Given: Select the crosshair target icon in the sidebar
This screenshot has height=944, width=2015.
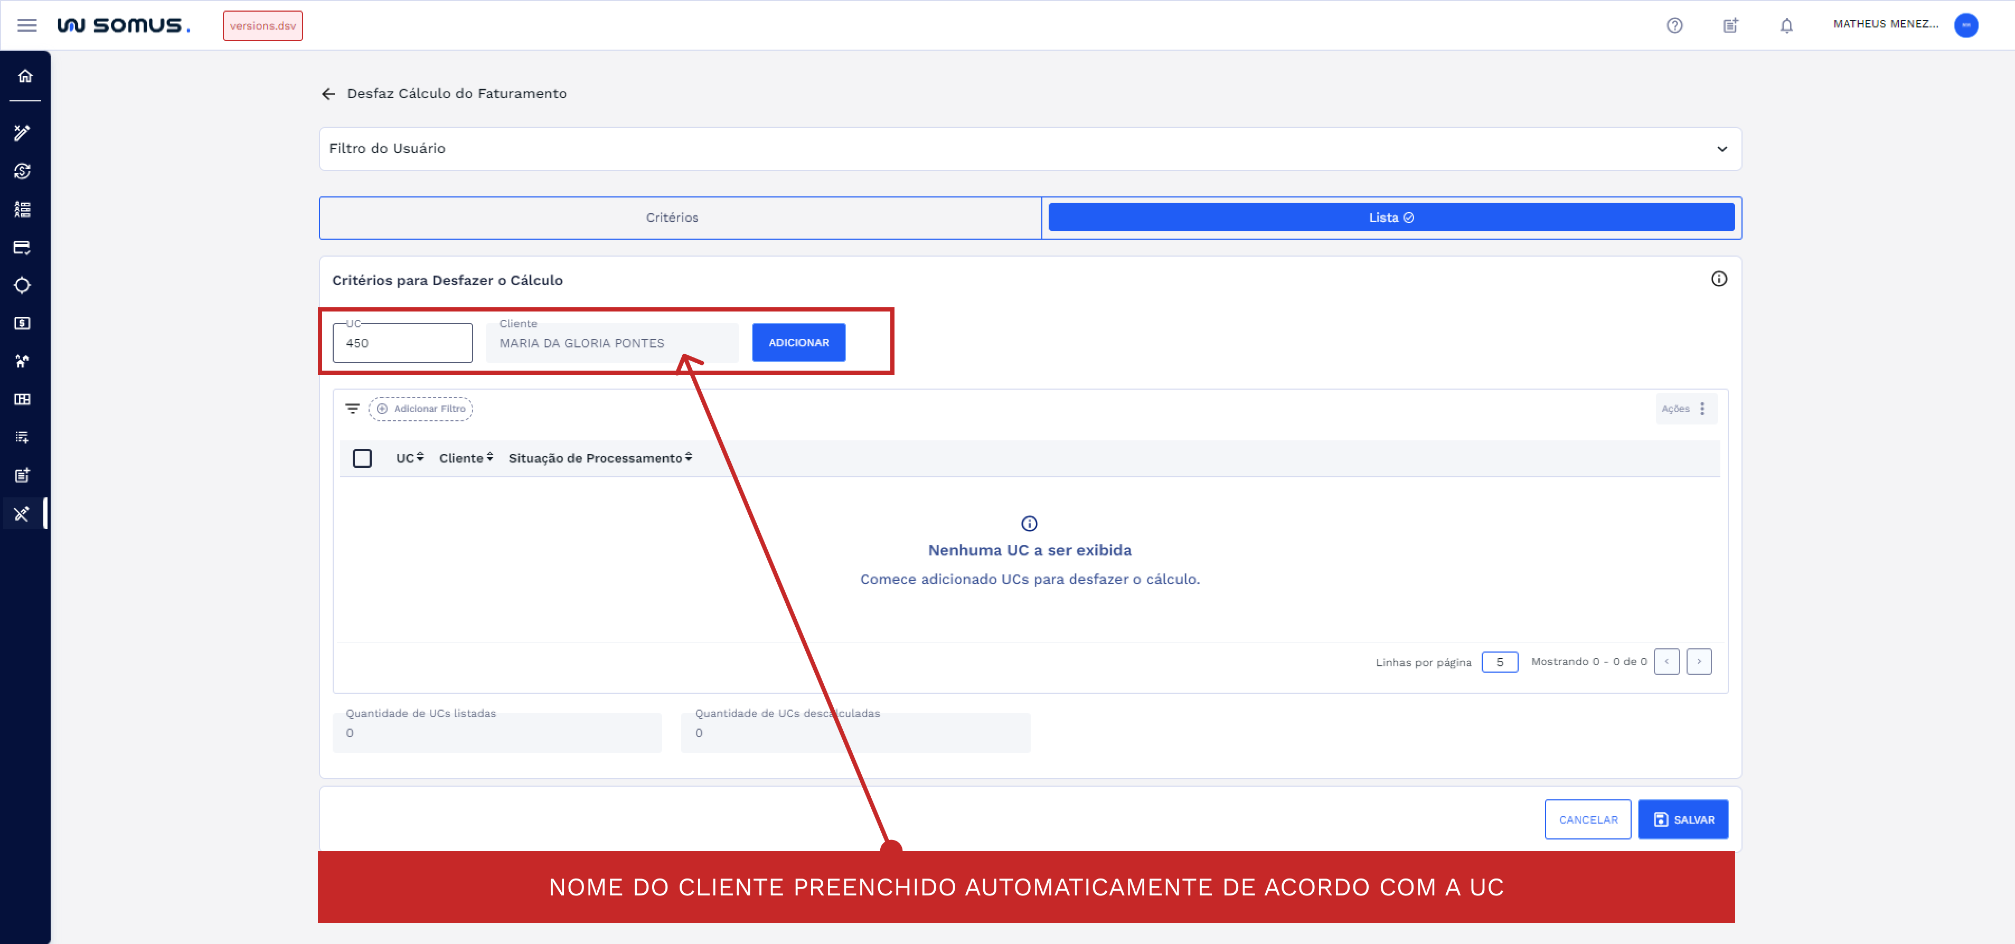Looking at the screenshot, I should tap(23, 286).
